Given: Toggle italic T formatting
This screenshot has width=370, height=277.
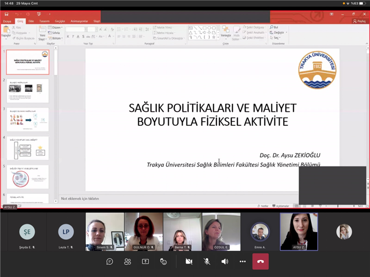Looking at the screenshot, I should (73, 36).
